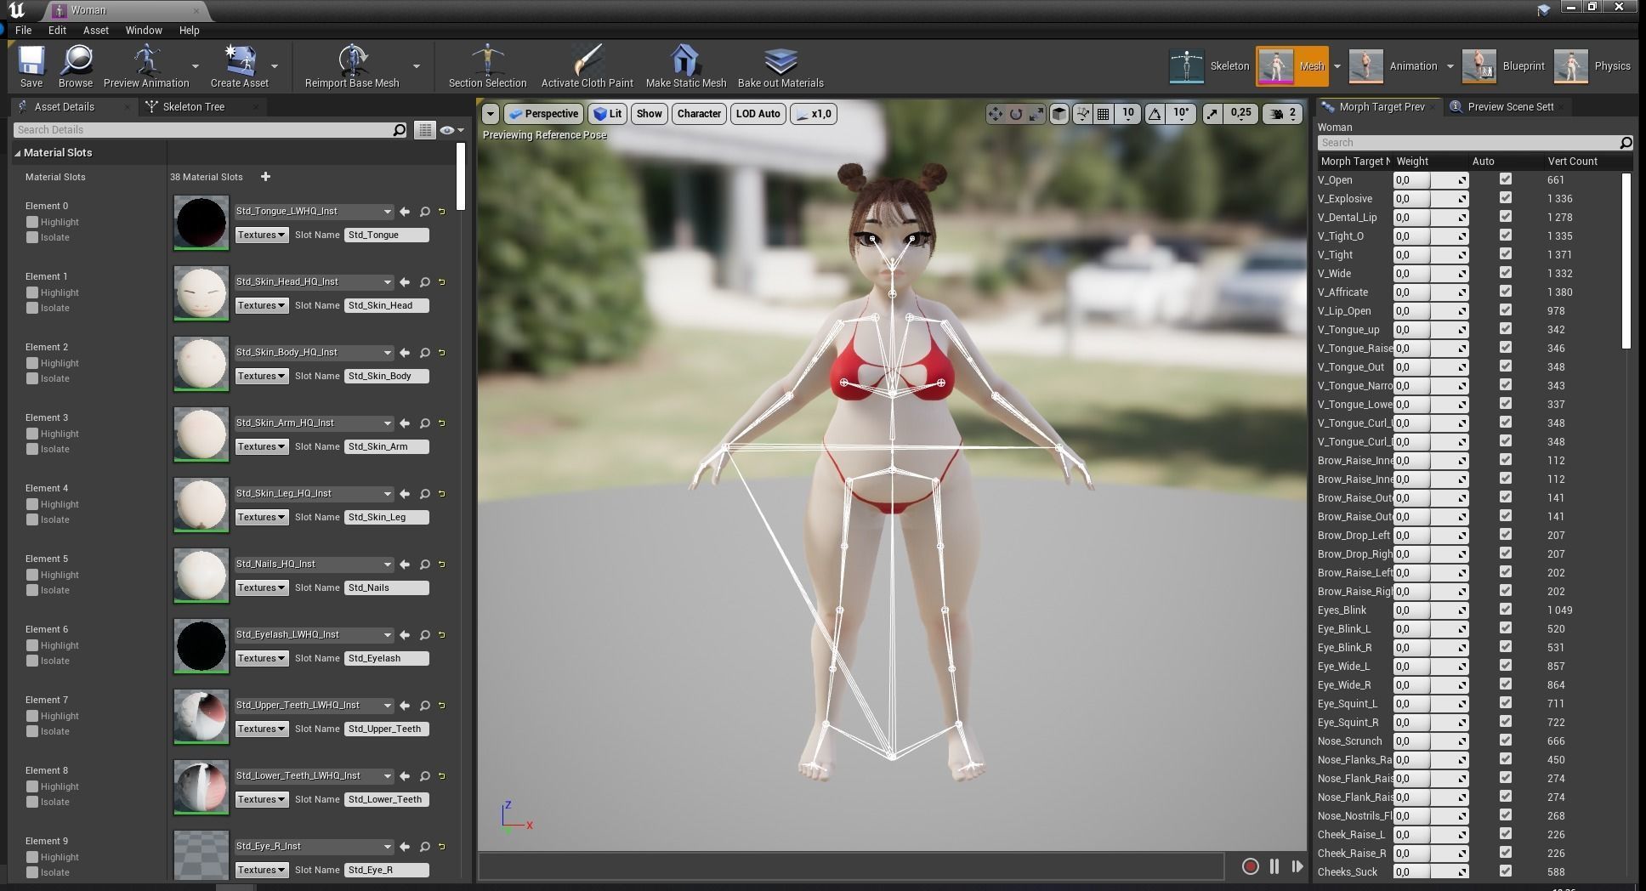
Task: Click the Save asset icon
Action: [x=31, y=66]
